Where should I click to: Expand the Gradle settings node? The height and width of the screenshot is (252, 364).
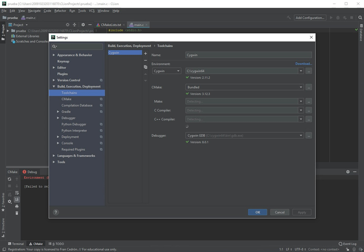(58, 111)
